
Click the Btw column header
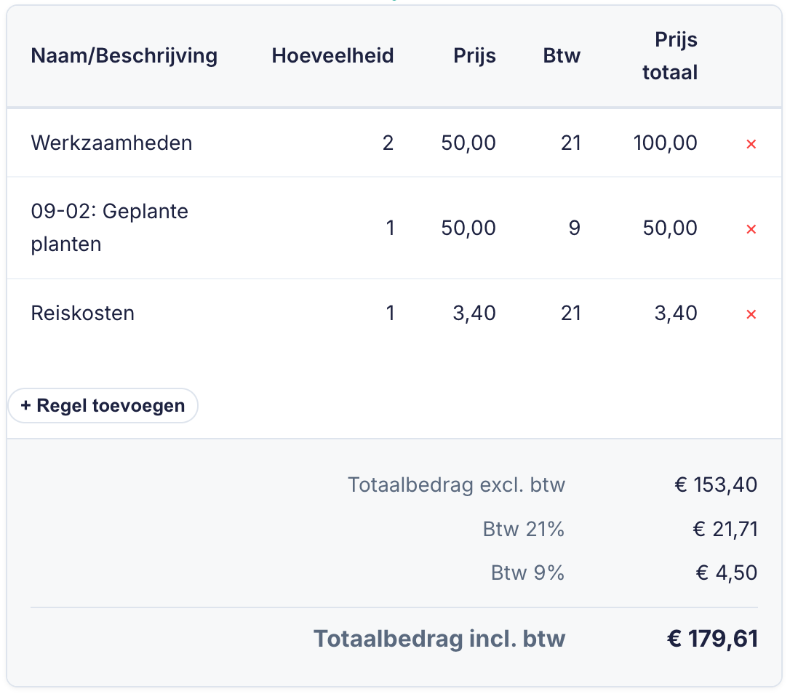[x=562, y=56]
